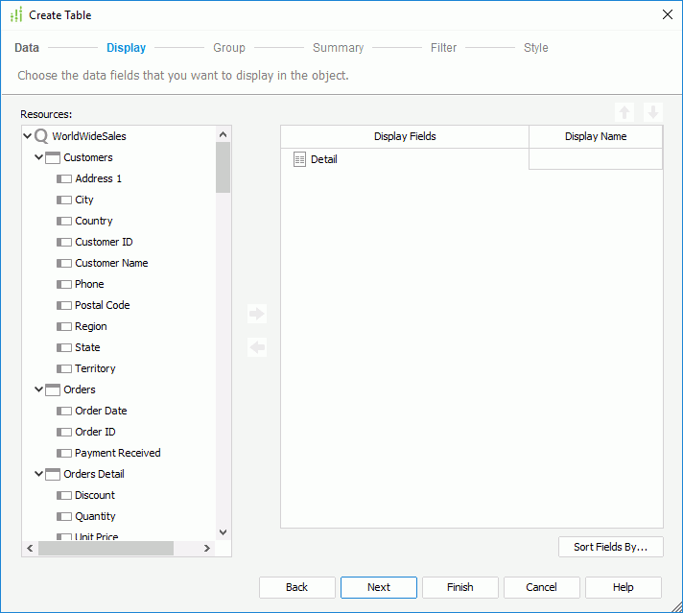Select the Country field label
The image size is (683, 613).
(x=94, y=221)
